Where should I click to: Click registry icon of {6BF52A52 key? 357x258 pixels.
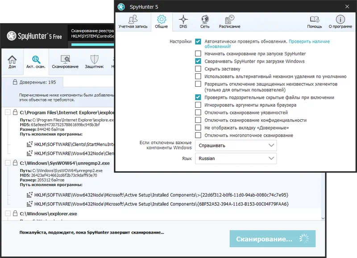29,204
